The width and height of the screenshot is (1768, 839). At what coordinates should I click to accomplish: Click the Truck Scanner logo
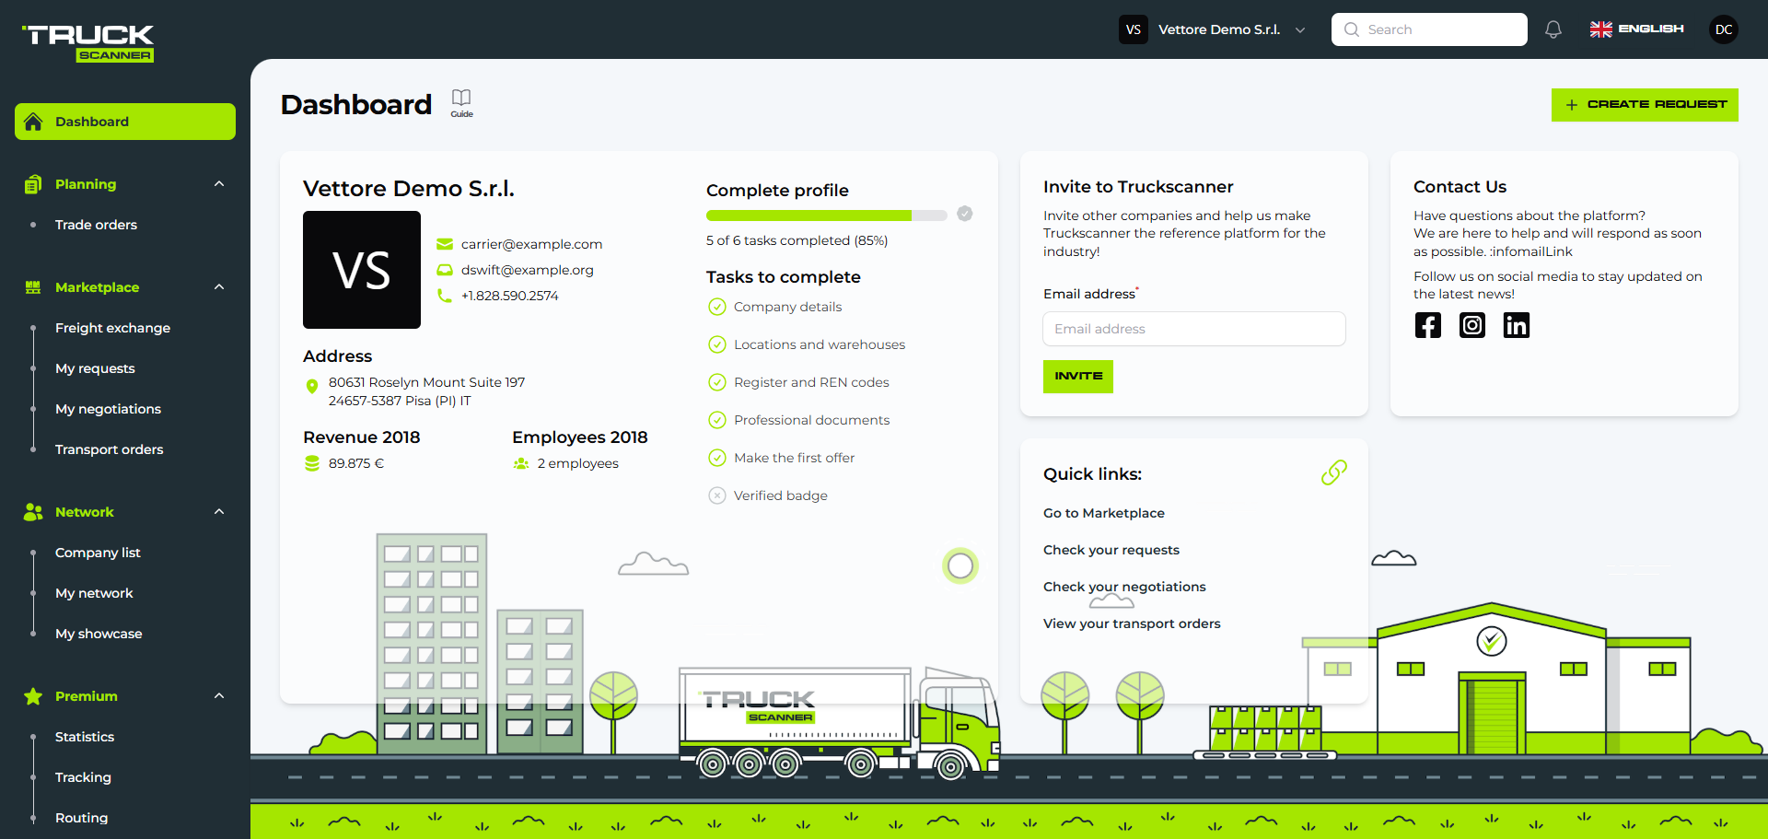click(x=86, y=41)
